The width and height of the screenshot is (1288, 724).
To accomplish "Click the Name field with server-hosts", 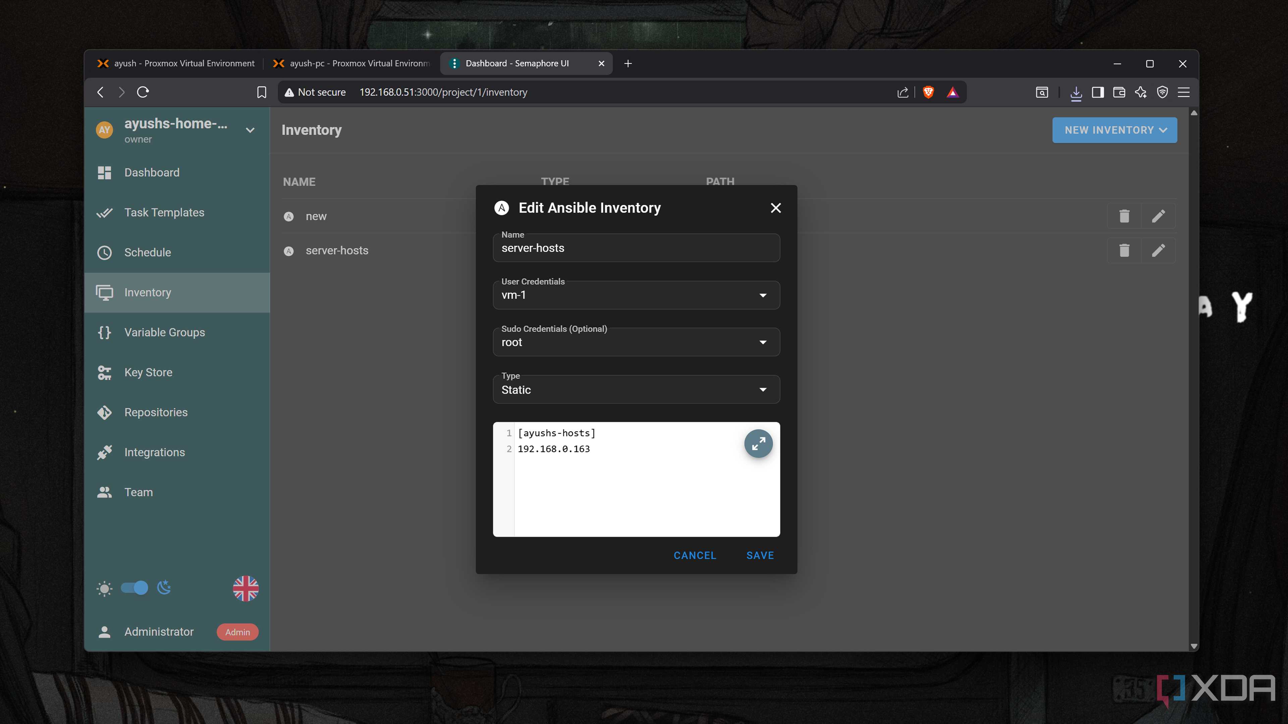I will click(636, 248).
